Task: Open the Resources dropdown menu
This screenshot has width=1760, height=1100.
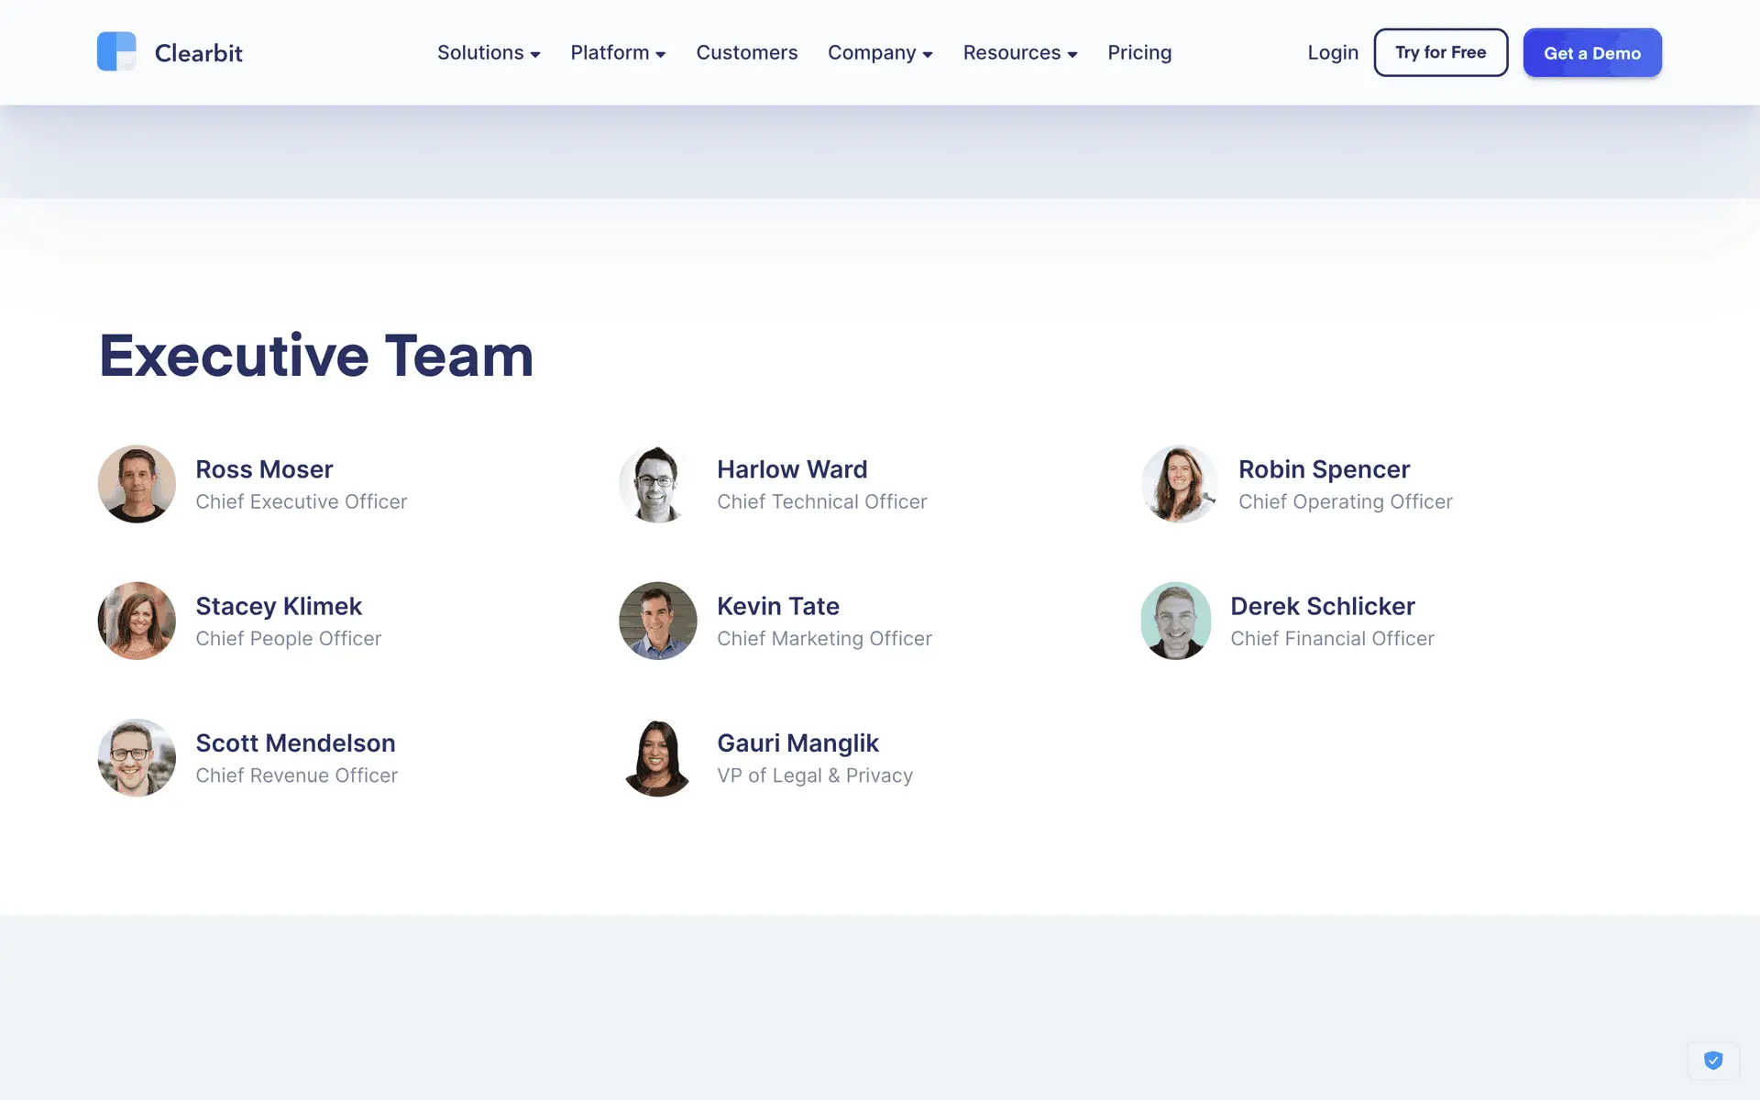Action: click(x=1019, y=53)
